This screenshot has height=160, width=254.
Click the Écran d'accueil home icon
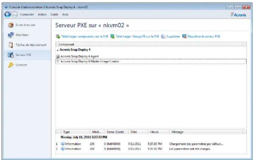coord(11,25)
